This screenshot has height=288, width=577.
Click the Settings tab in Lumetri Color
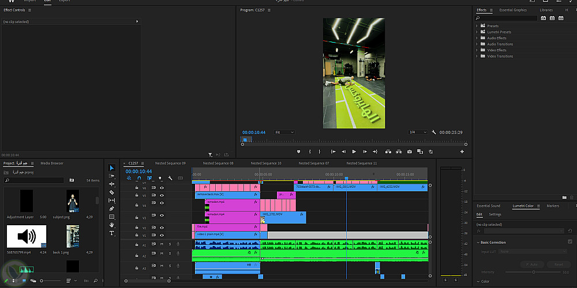pyautogui.click(x=495, y=214)
